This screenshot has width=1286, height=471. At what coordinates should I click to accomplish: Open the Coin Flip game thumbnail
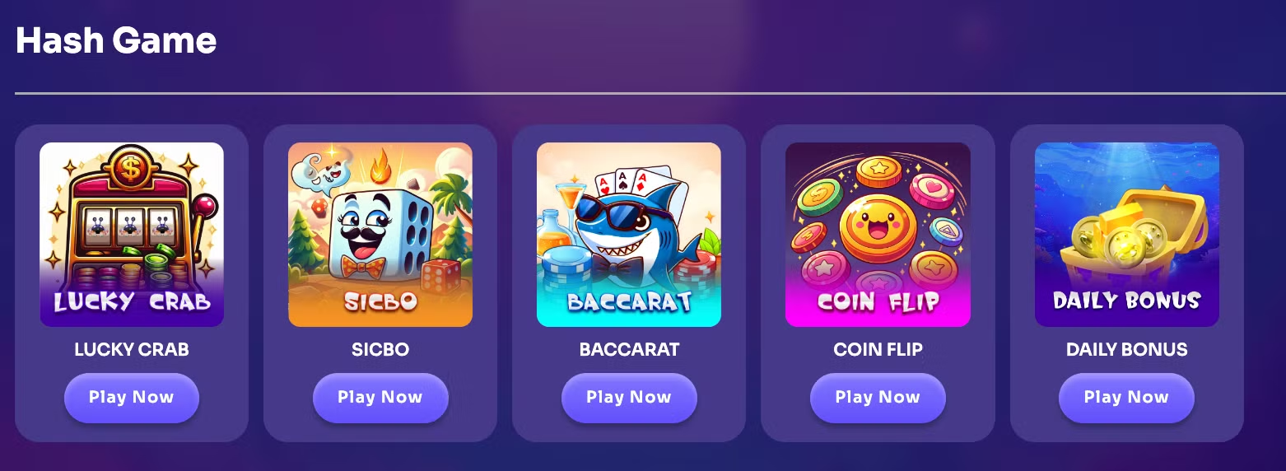(878, 235)
